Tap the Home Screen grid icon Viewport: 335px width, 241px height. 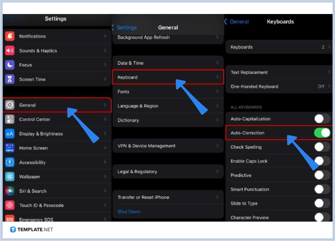tap(10, 148)
